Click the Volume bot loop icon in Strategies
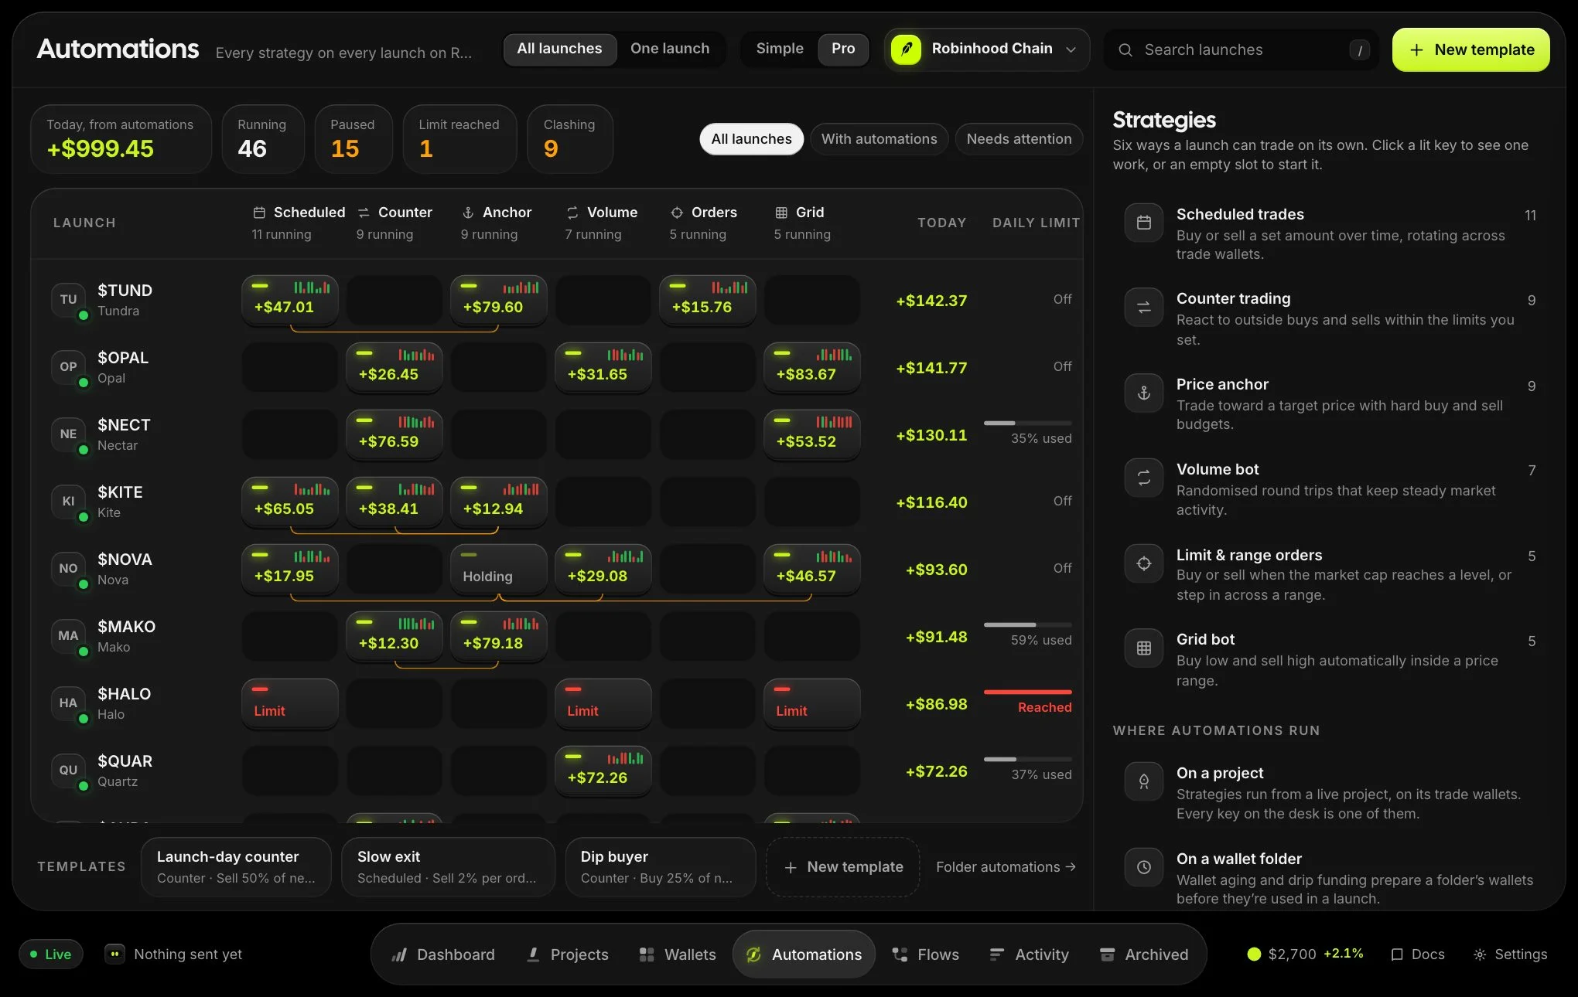Screen dimensions: 1578x997 [x=1143, y=478]
